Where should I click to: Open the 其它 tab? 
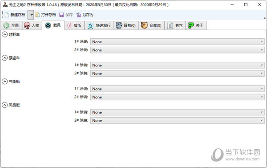[x=175, y=25]
